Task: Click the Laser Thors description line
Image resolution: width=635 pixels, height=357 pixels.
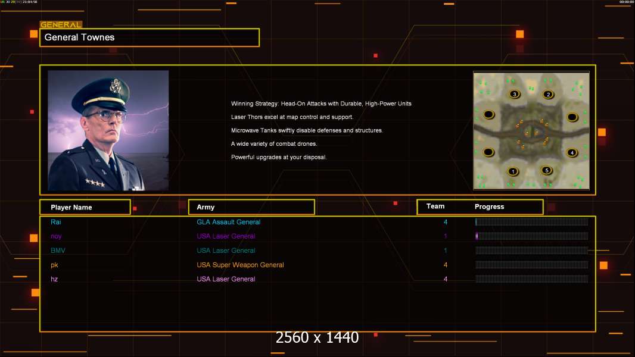Action: tap(292, 117)
